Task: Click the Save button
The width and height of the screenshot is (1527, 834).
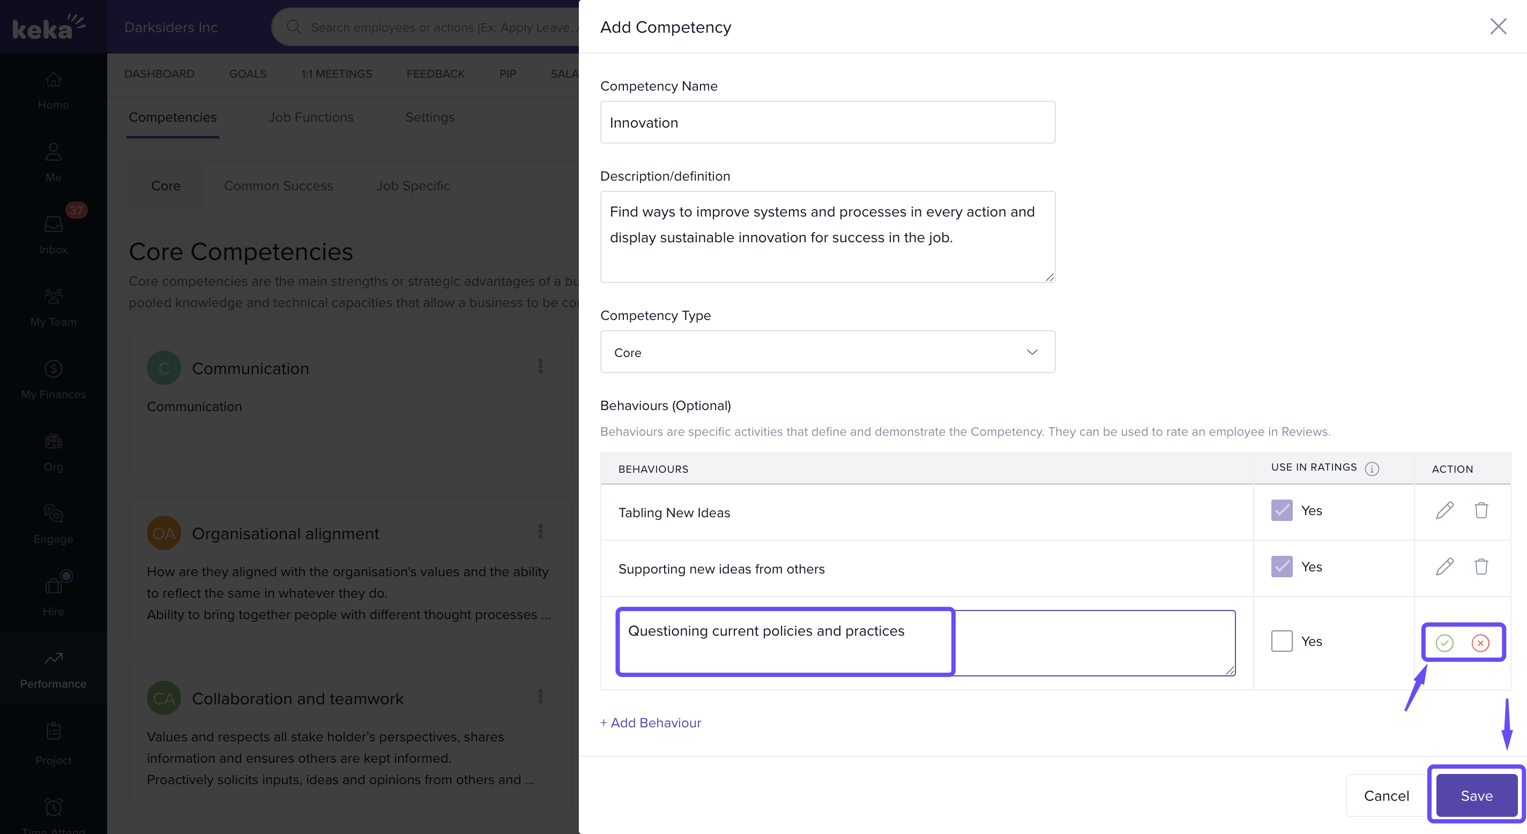Action: pos(1476,795)
